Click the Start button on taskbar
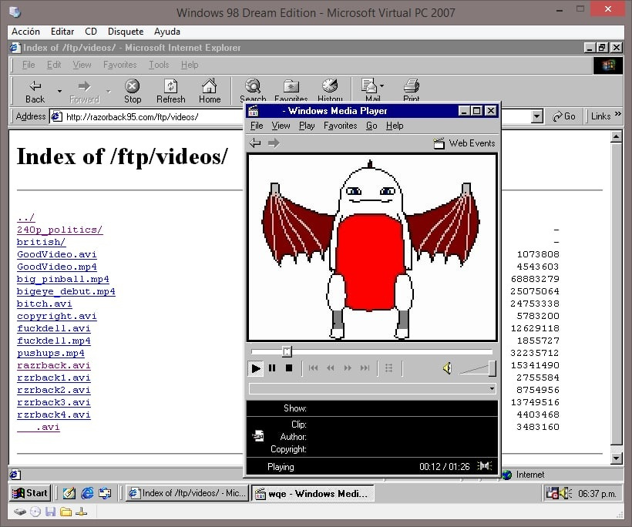 click(x=30, y=493)
